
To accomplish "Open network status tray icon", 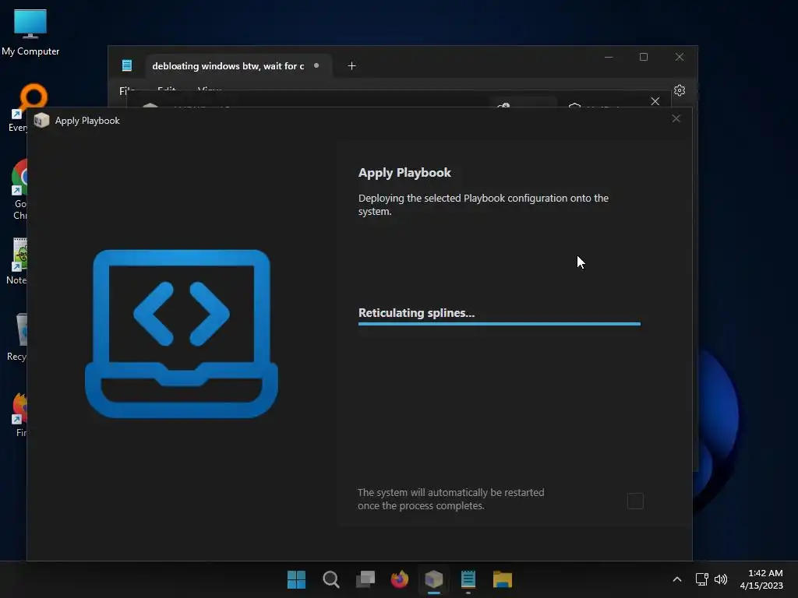I will coord(702,579).
